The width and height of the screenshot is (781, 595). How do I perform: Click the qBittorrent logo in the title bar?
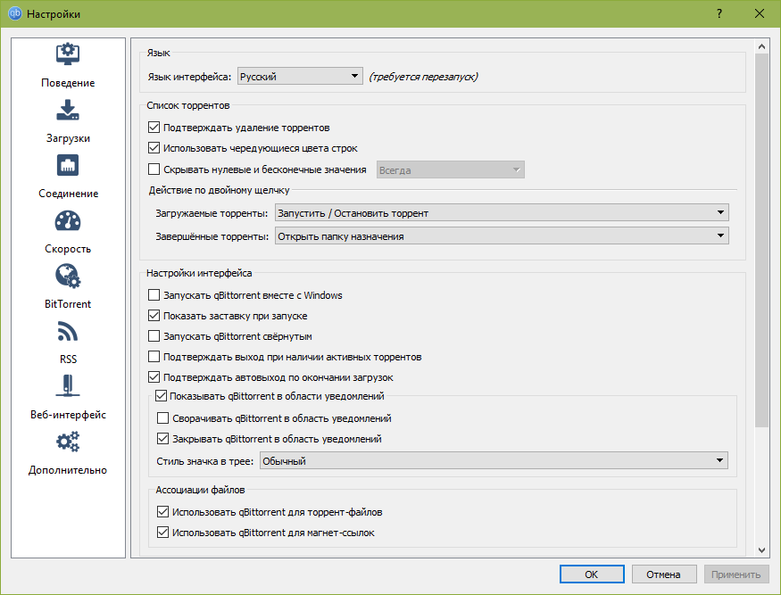point(15,13)
